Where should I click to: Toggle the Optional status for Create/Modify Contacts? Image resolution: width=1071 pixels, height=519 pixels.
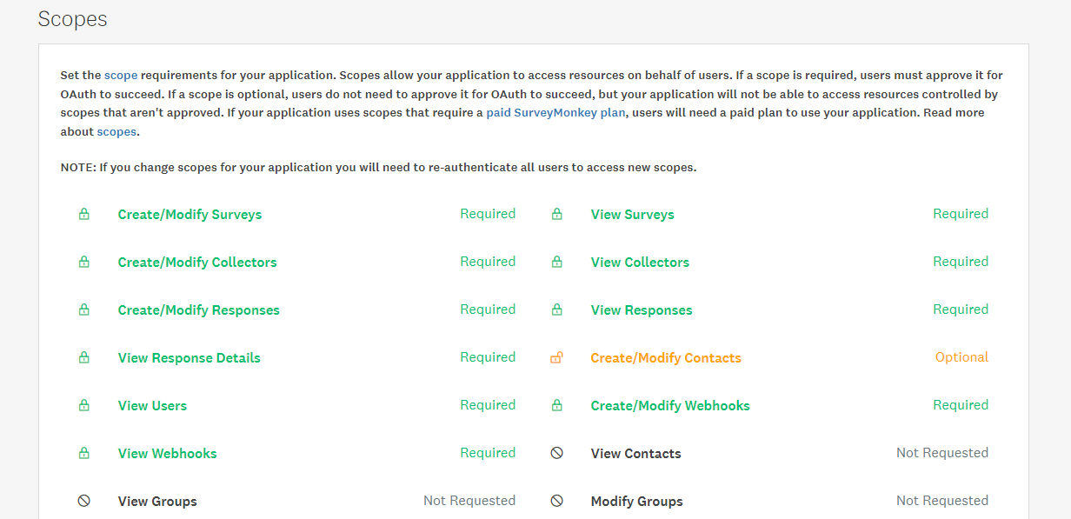[x=961, y=357]
